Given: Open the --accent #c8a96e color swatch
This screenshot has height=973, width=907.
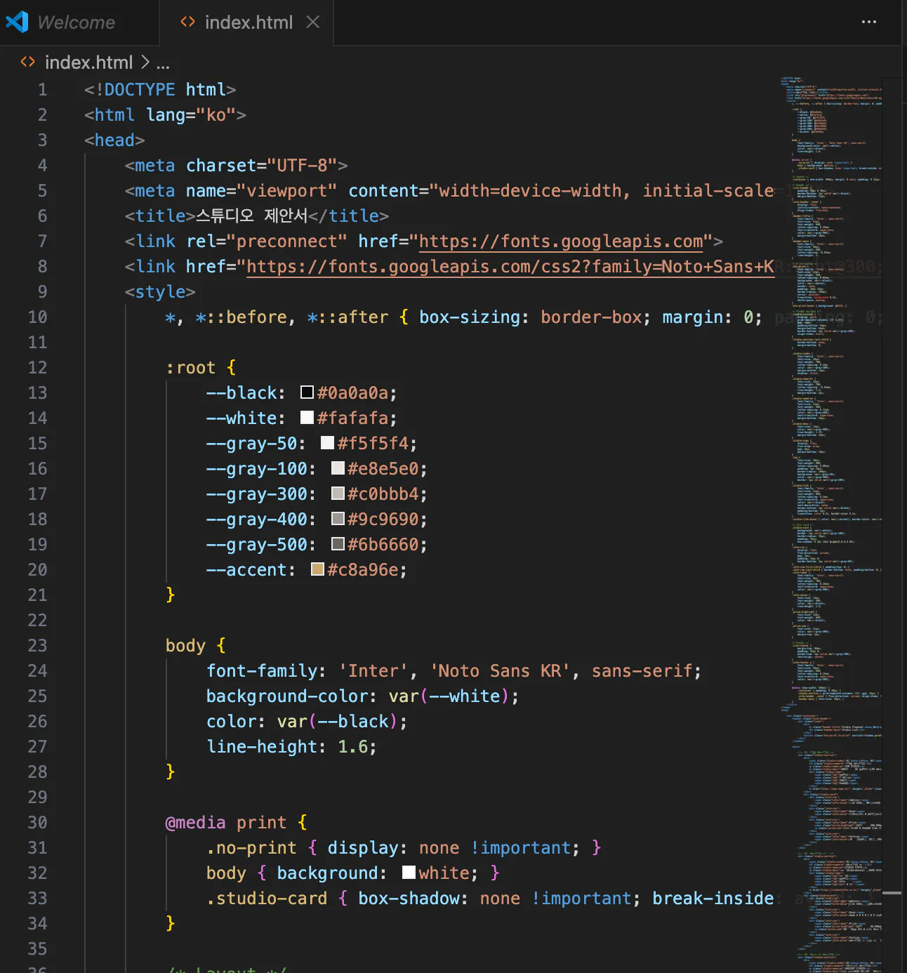Looking at the screenshot, I should (x=317, y=569).
